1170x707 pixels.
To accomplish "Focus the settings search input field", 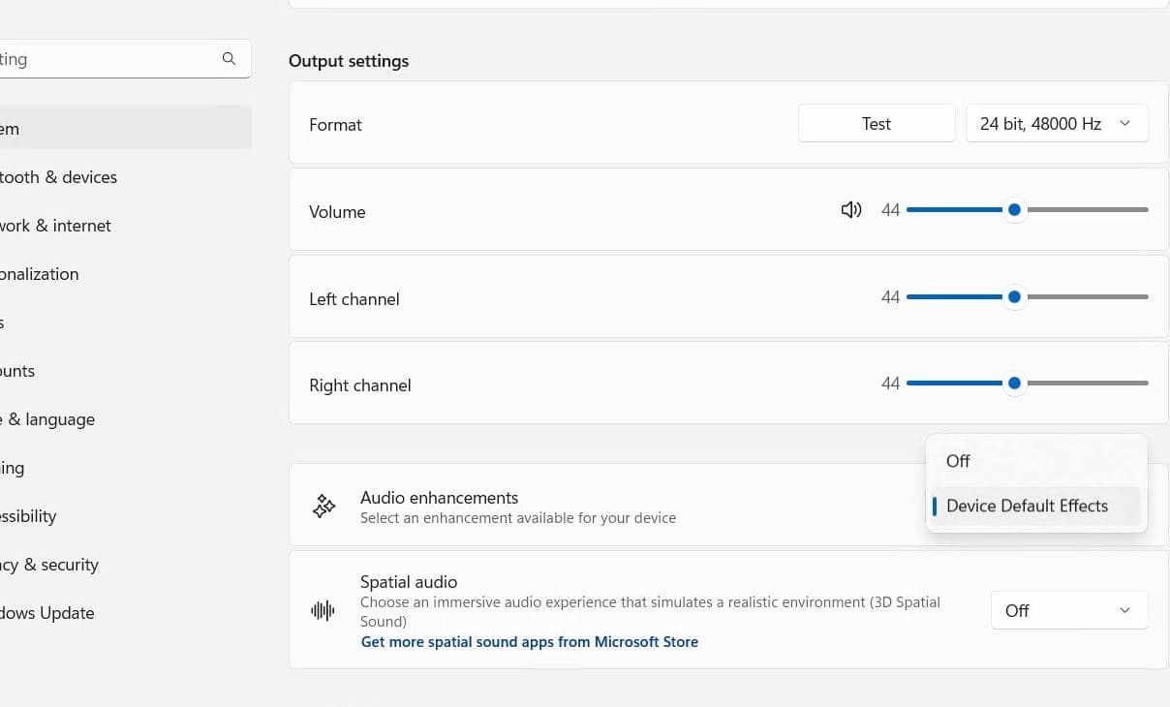I will click(107, 59).
